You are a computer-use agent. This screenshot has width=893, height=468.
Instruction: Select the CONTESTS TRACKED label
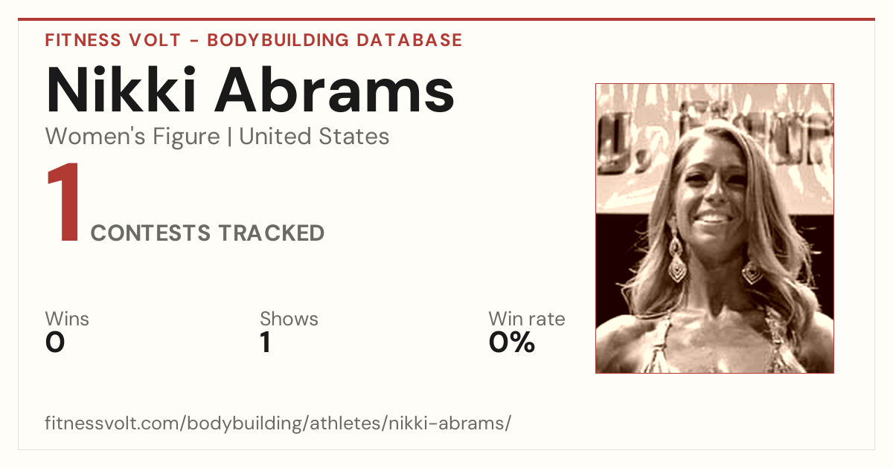pos(208,233)
